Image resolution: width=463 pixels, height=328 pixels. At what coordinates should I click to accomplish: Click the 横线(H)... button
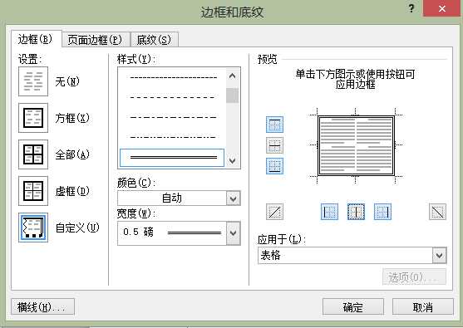click(x=43, y=306)
